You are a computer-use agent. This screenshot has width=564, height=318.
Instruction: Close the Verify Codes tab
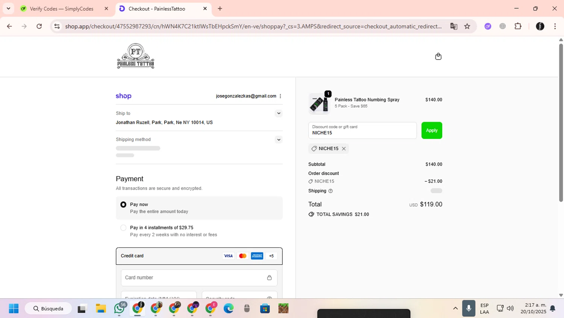coord(106,9)
